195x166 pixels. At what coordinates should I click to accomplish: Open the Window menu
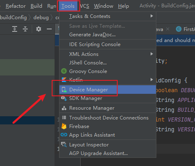point(103,6)
